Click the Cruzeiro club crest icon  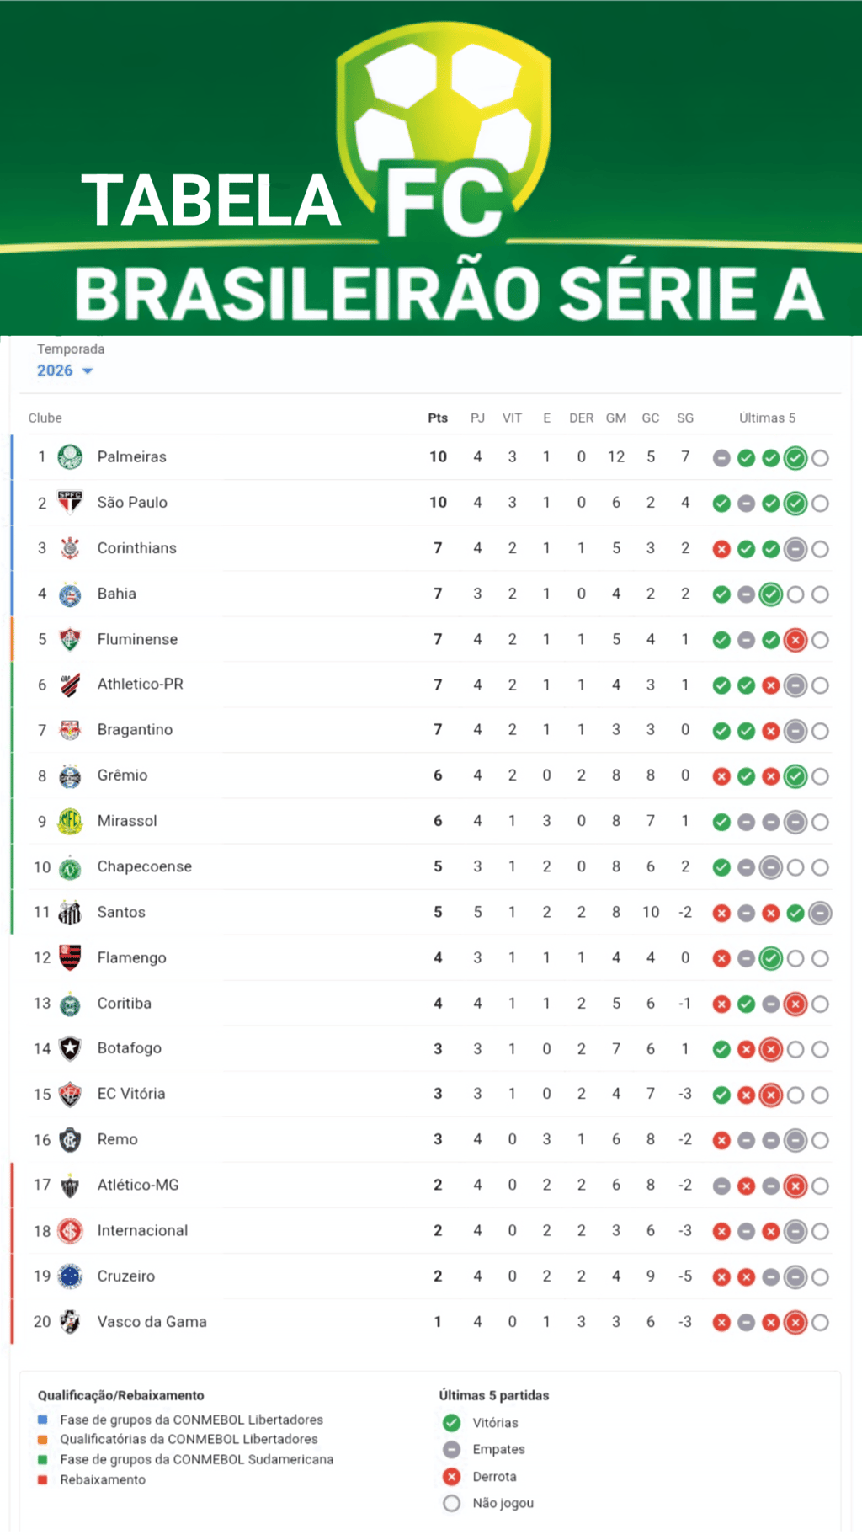70,1276
